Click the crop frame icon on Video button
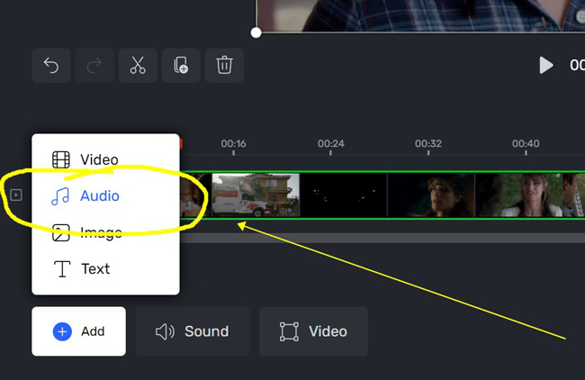585x380 pixels. click(x=289, y=331)
